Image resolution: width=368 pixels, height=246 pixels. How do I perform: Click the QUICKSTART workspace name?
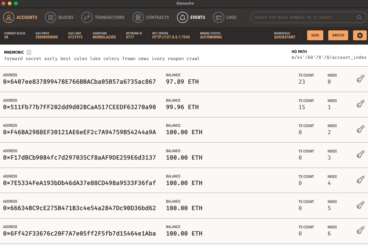tap(285, 37)
